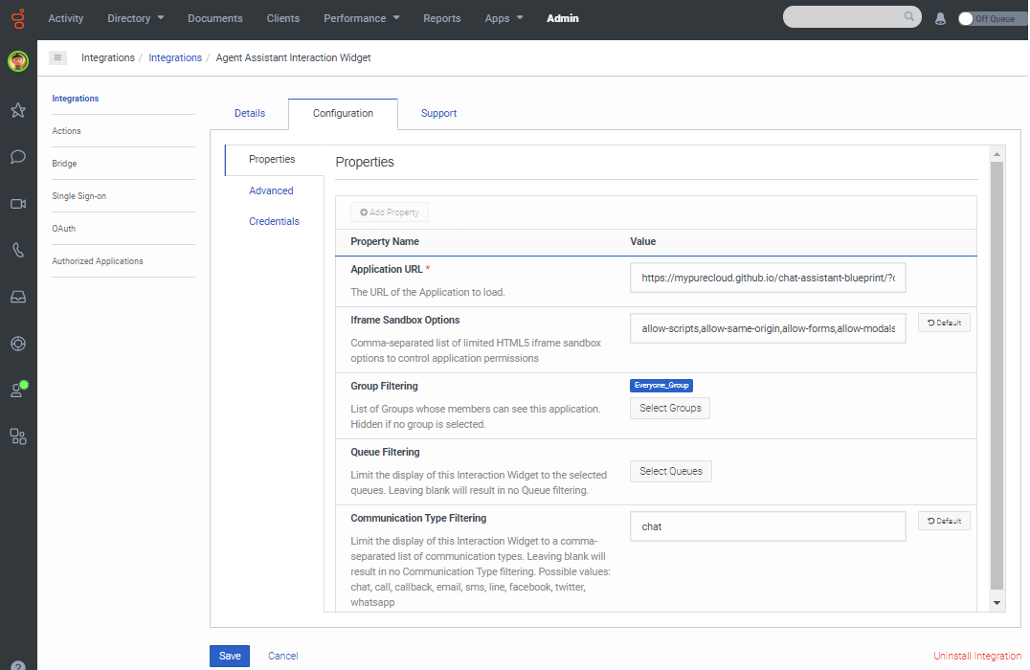Open the chat messages icon in sidebar

point(17,156)
